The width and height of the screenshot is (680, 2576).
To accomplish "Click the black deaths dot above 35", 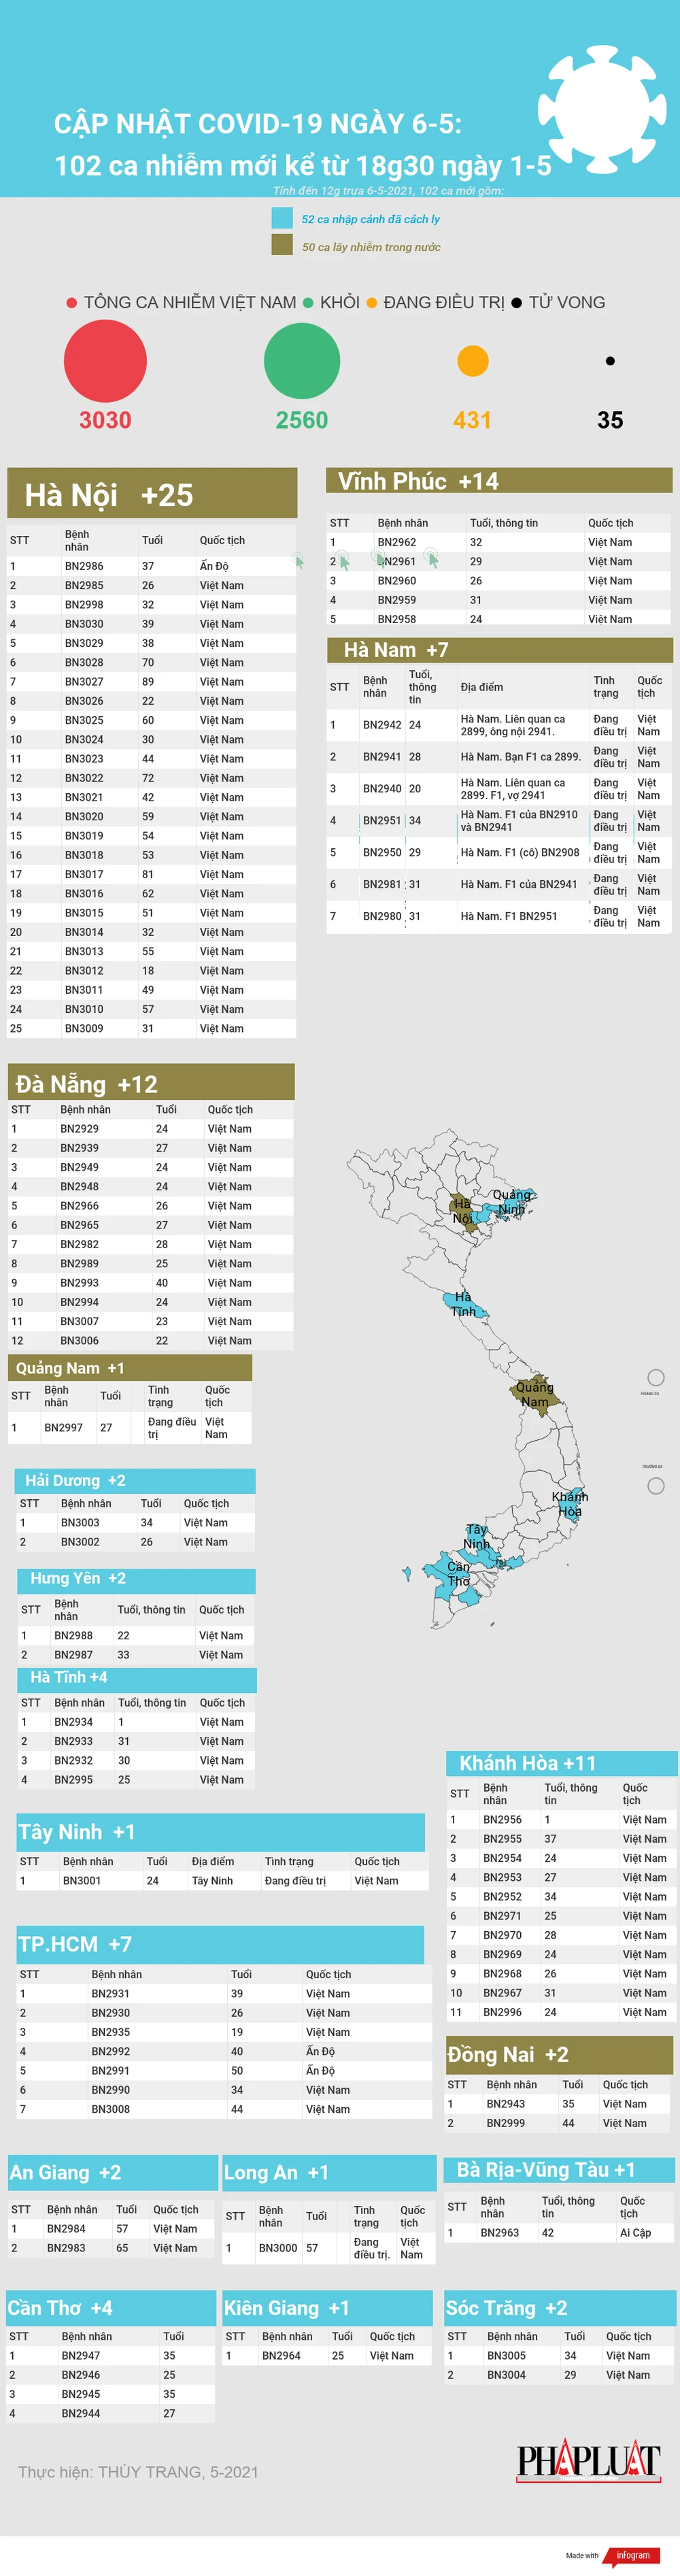I will [x=610, y=361].
